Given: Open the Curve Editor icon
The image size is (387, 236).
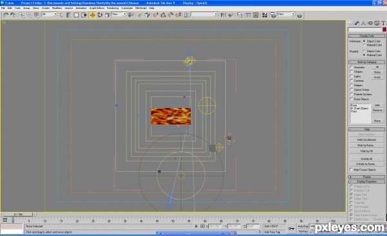Looking at the screenshot, I should point(248,15).
